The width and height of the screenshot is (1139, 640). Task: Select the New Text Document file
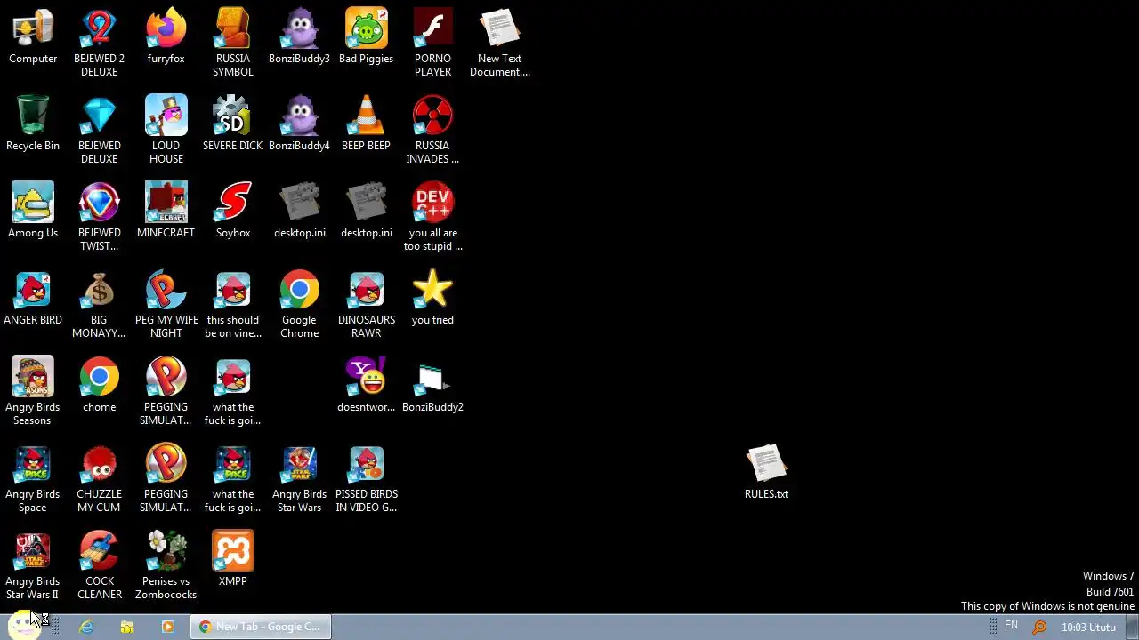point(499,29)
